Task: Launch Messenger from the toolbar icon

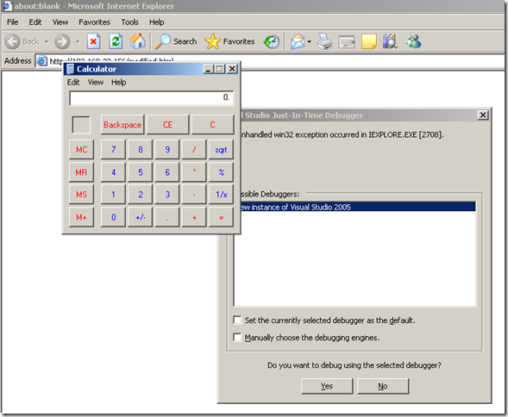Action: [414, 41]
